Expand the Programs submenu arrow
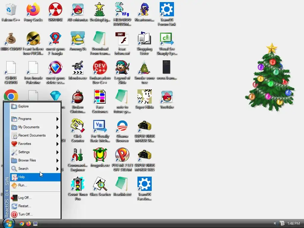 [57, 119]
